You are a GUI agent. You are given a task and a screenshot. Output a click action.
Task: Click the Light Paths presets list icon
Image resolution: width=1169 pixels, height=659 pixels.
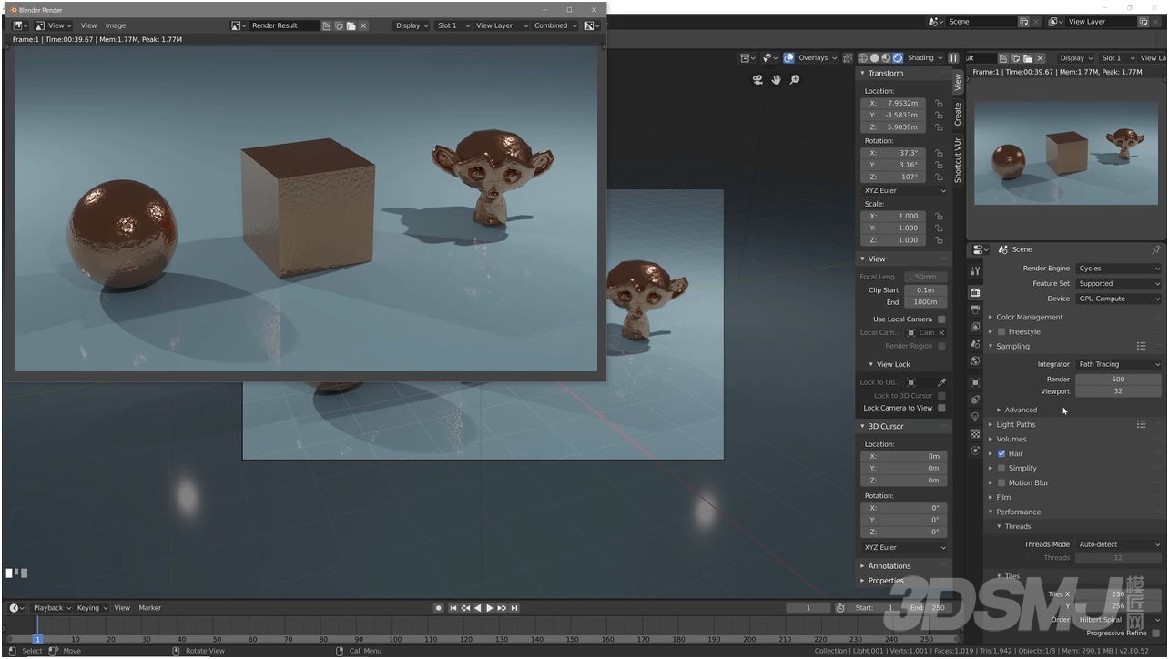[x=1141, y=424]
